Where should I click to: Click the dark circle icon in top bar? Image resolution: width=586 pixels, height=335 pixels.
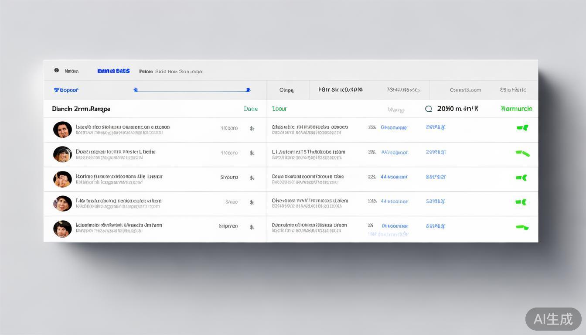56,70
